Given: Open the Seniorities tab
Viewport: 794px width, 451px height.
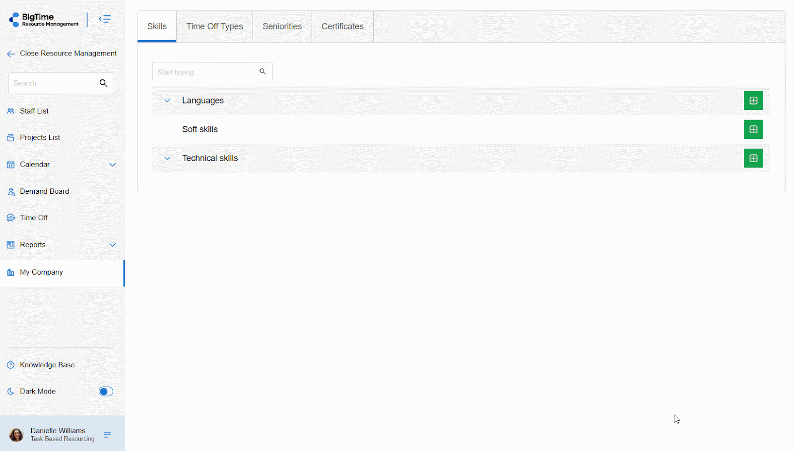Looking at the screenshot, I should click(282, 27).
